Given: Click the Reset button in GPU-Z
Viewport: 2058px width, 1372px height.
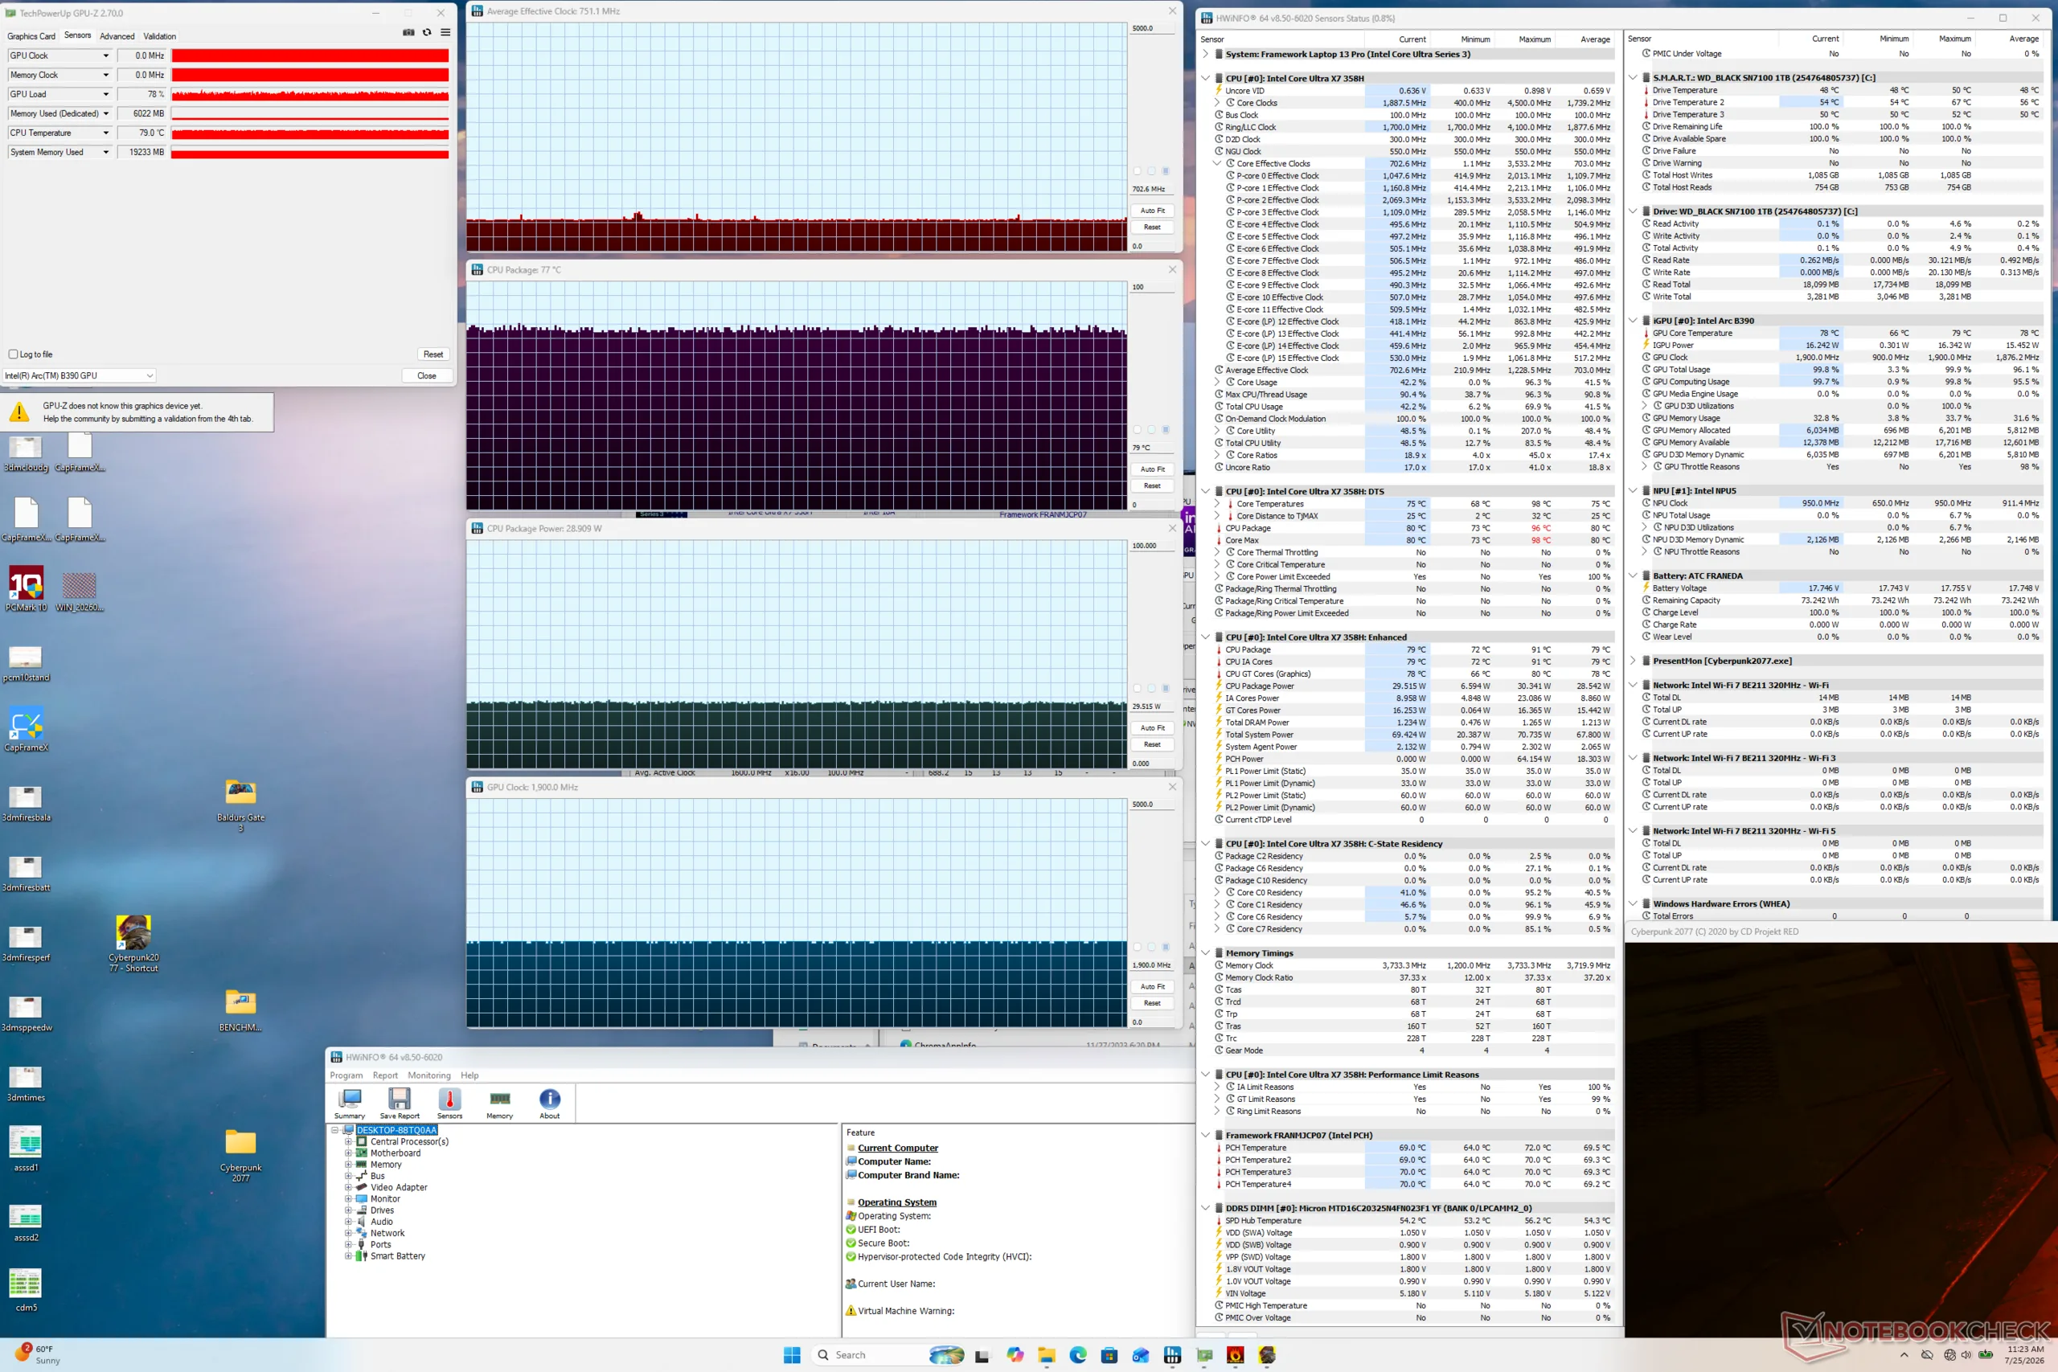Looking at the screenshot, I should point(433,354).
